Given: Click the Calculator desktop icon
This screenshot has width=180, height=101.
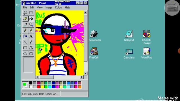Looking at the screenshot, I should tap(129, 54).
